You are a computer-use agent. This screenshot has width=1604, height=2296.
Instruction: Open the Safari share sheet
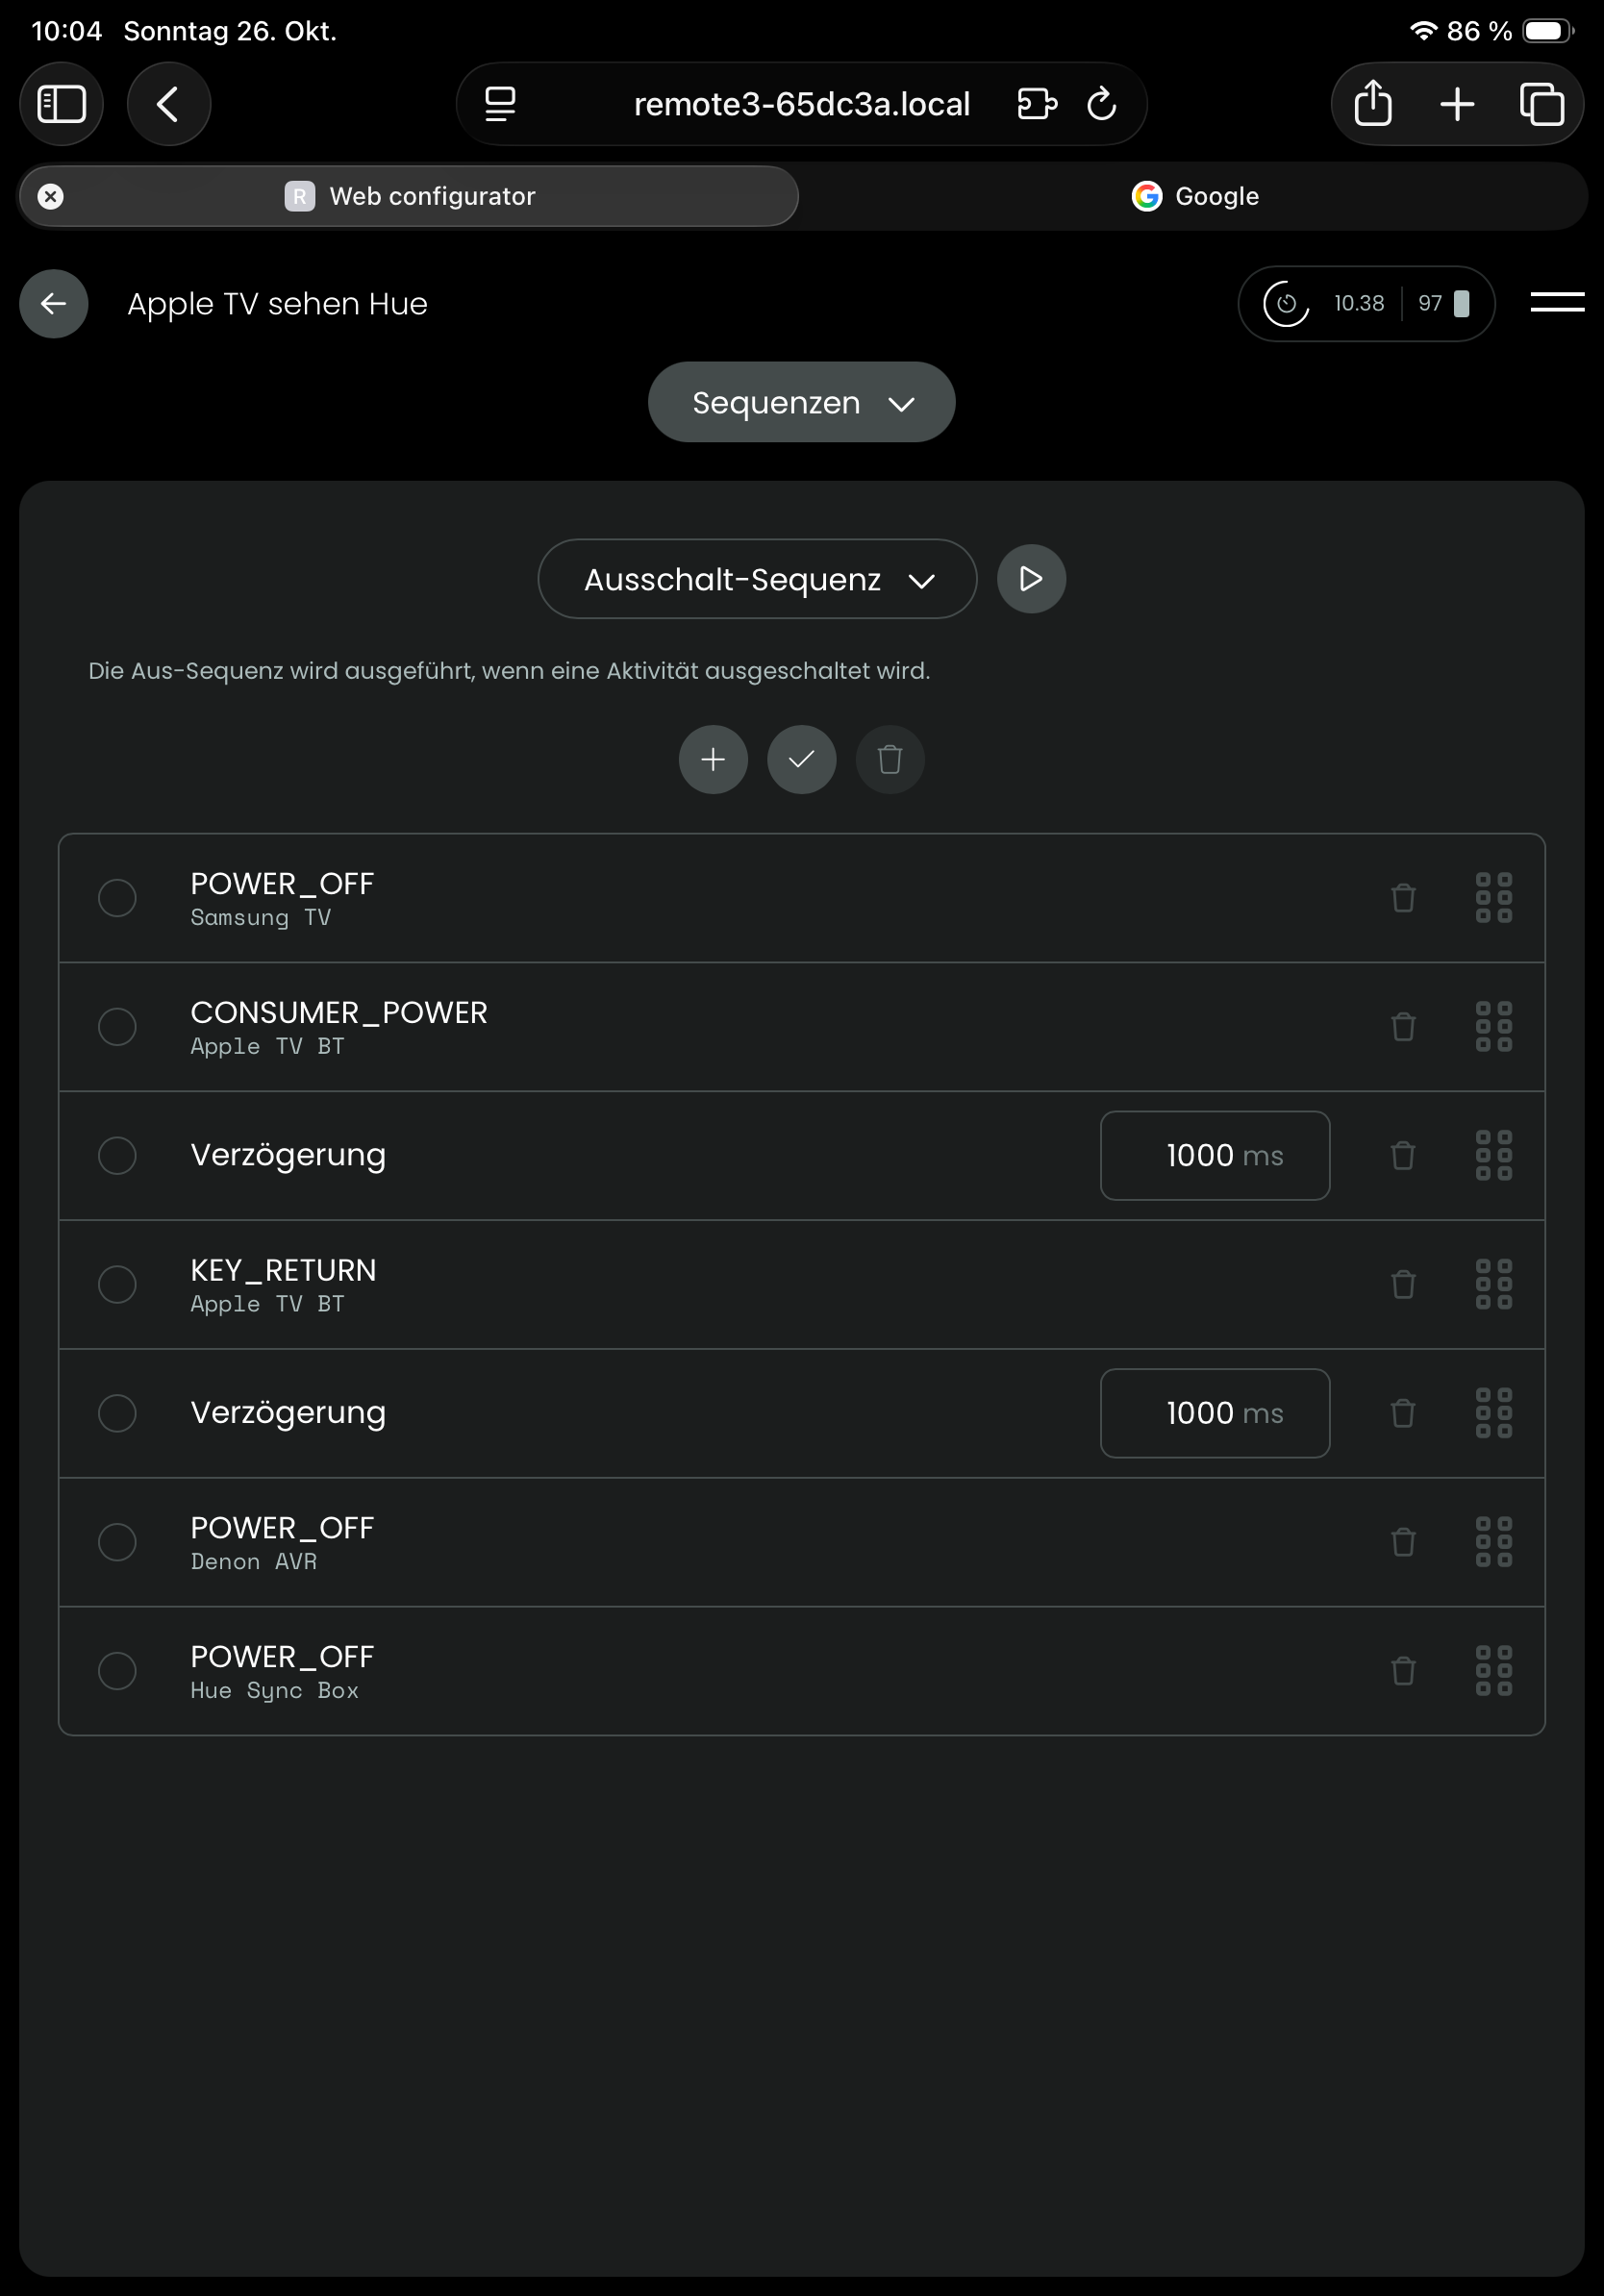(1372, 104)
